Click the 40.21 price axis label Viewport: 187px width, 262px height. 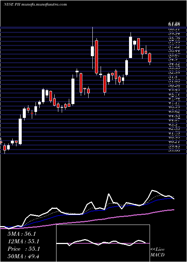[174, 142]
